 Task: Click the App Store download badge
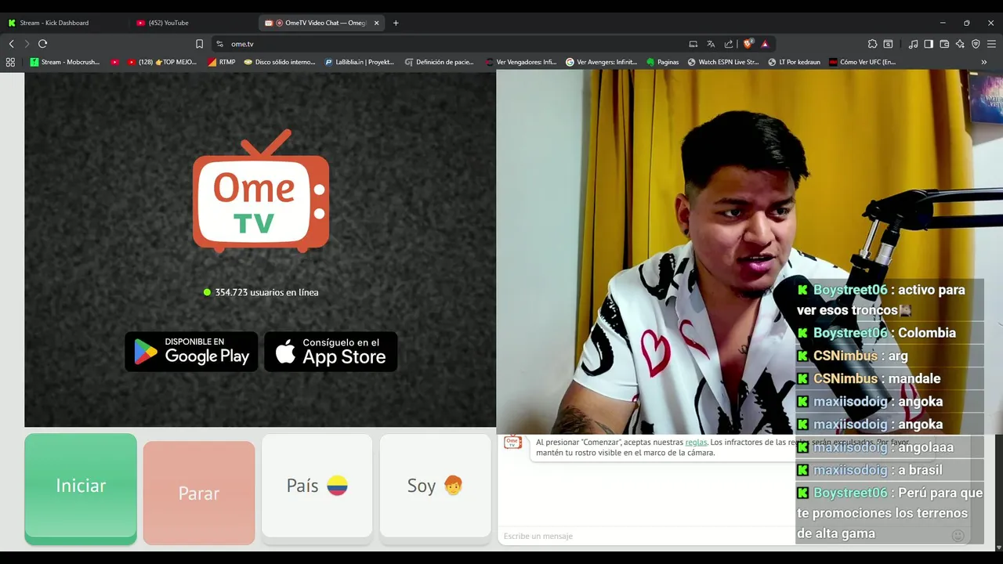pos(331,352)
